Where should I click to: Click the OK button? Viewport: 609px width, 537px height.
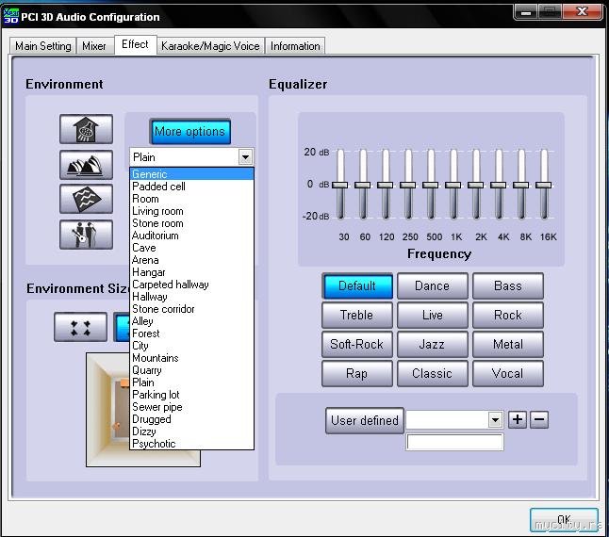(x=564, y=520)
